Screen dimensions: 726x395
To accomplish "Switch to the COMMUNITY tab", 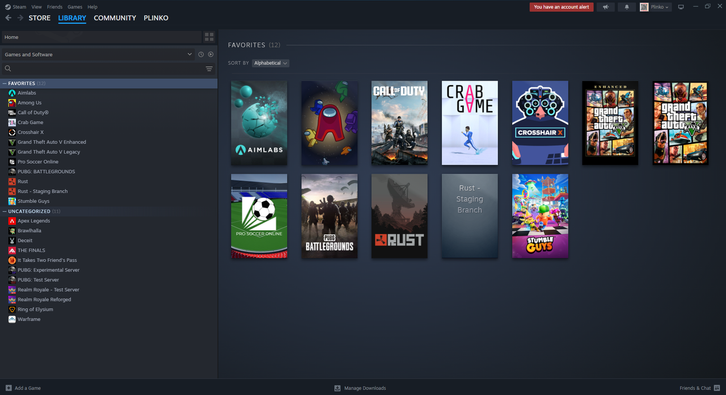I will click(x=115, y=18).
